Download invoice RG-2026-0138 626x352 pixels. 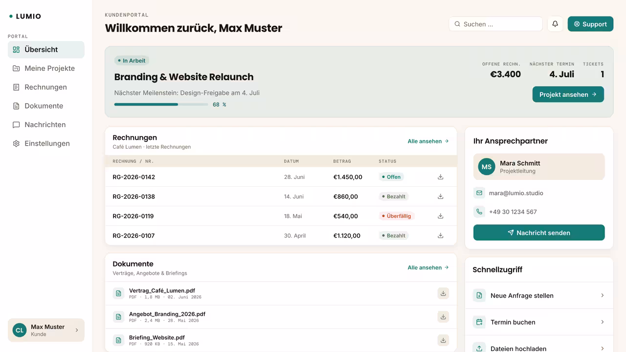click(440, 197)
